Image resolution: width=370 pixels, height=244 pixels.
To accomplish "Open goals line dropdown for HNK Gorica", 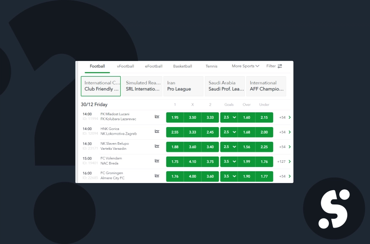I will coord(229,132).
